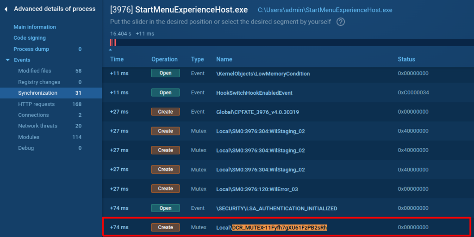This screenshot has width=474, height=237.
Task: Click the help question mark icon
Action: pos(341,22)
